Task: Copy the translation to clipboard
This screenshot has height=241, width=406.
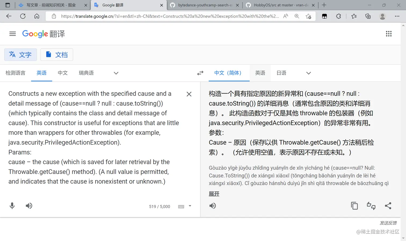Action: tap(354, 206)
